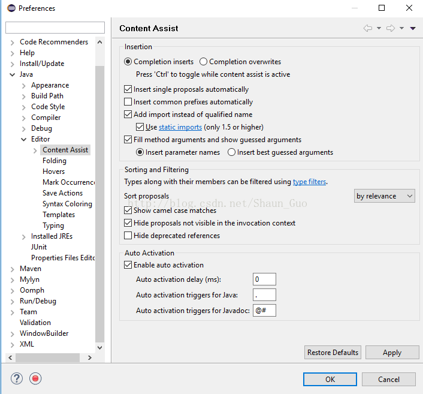Click the tree vertical scrollbar up arrow
423x394 pixels.
[100, 42]
